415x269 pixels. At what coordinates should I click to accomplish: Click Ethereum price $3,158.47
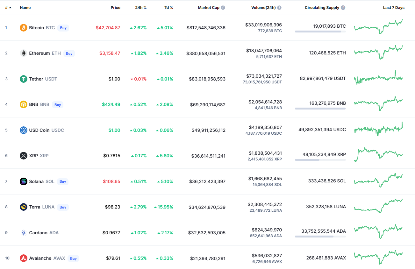110,53
